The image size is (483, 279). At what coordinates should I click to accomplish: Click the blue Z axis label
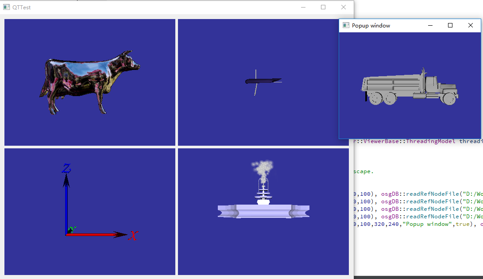point(66,168)
